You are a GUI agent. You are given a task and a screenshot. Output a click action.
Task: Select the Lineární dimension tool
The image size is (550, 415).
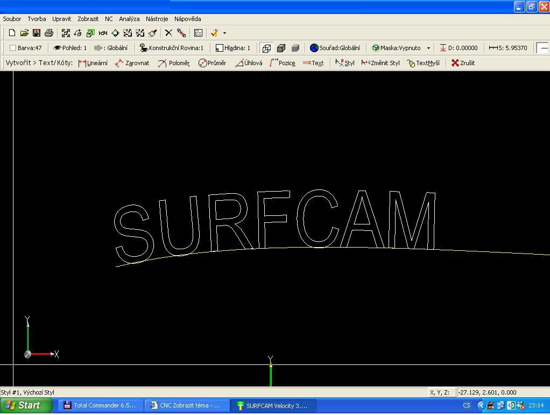pos(93,63)
